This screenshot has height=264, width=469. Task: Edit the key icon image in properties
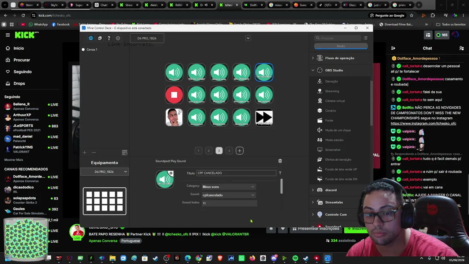tap(165, 179)
